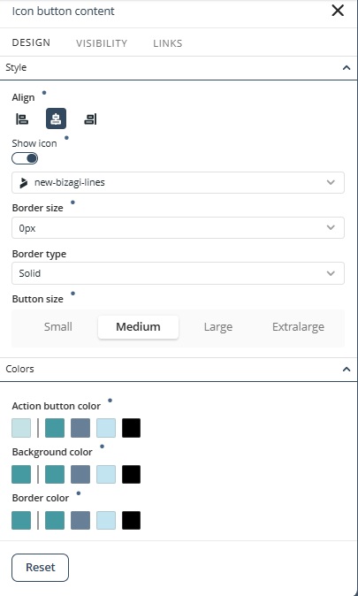Choose Large button size

point(218,327)
